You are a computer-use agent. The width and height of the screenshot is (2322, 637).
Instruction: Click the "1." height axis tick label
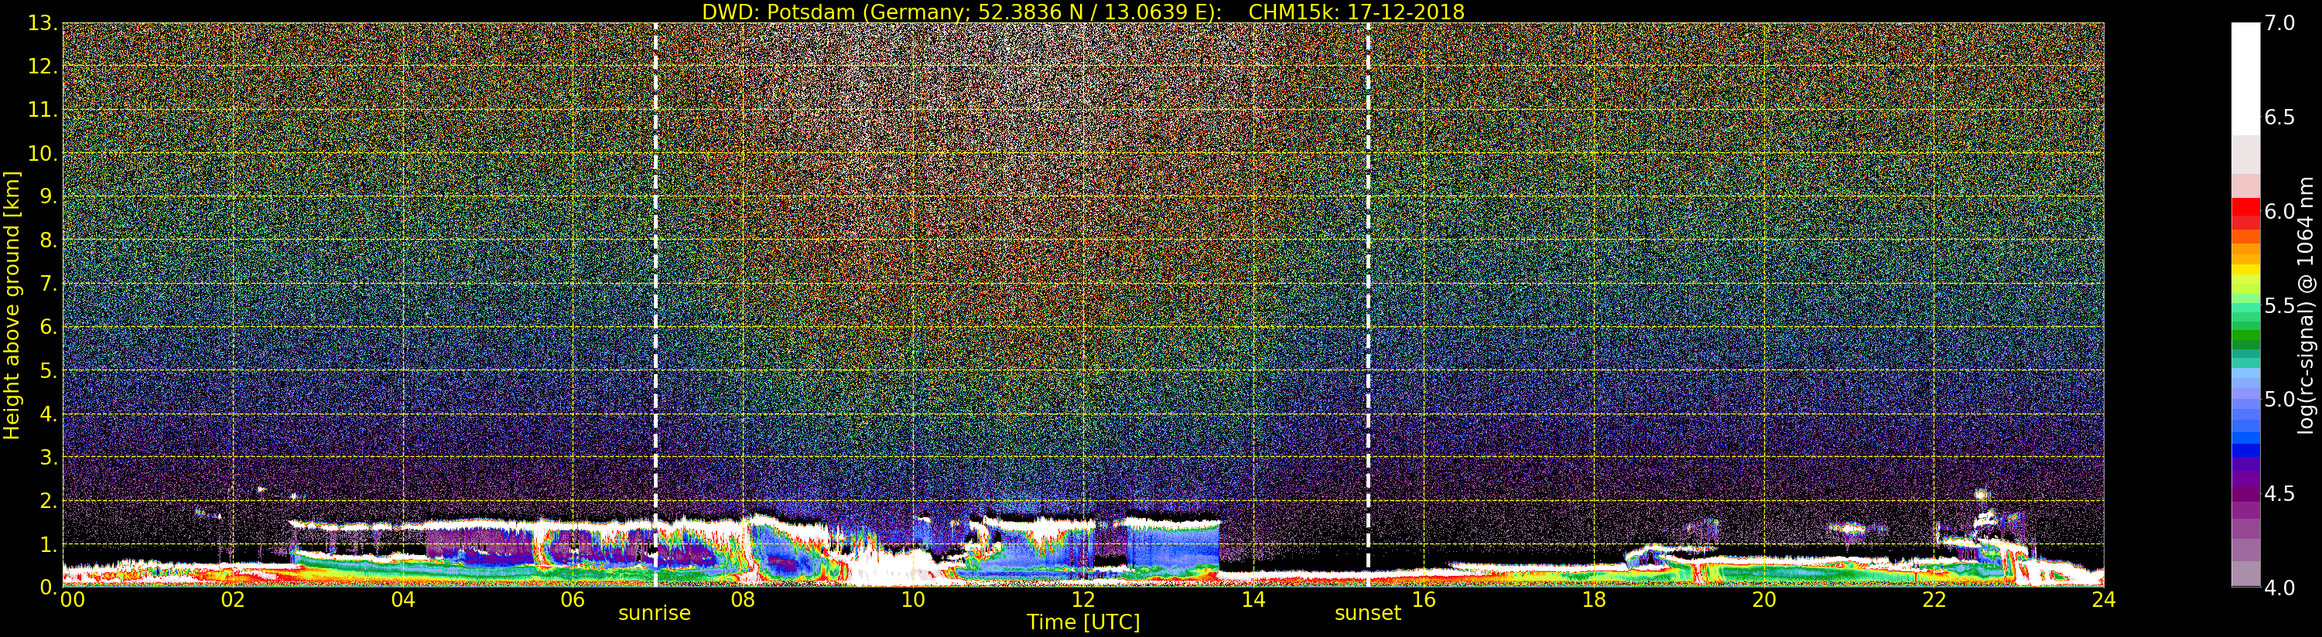click(49, 544)
